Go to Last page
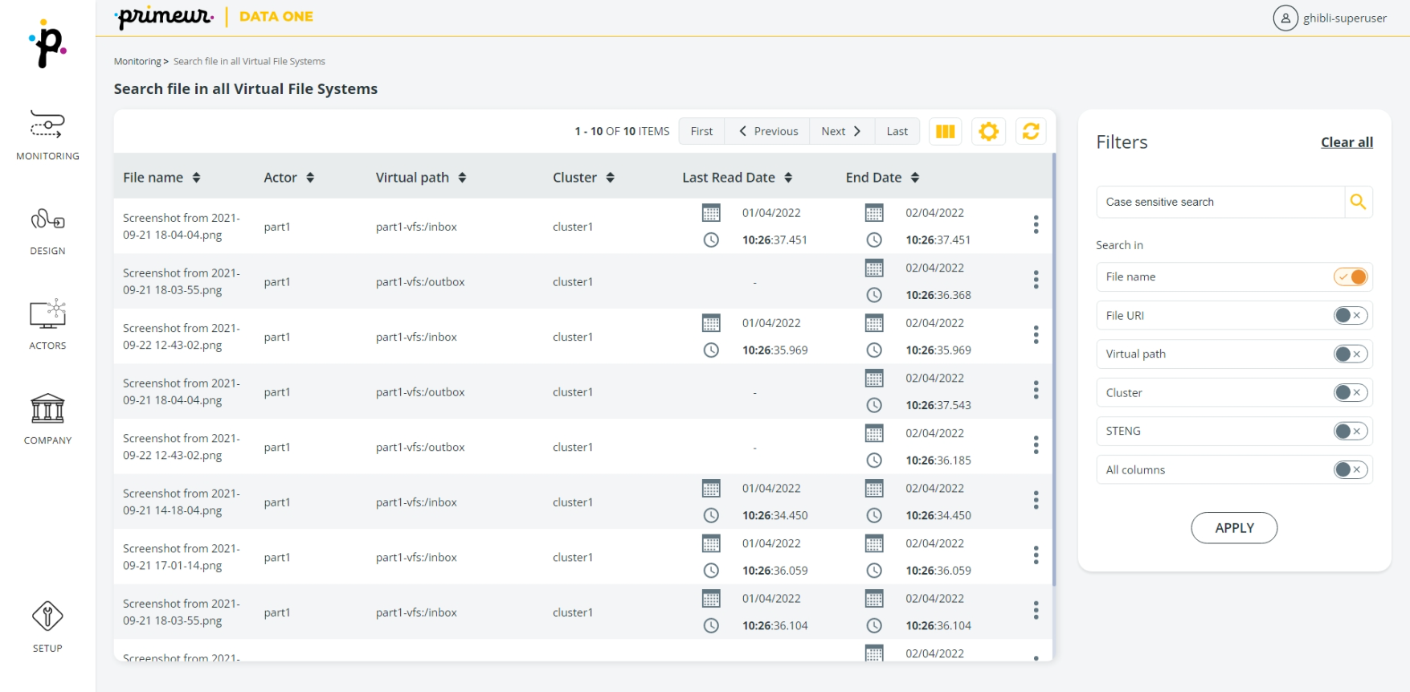This screenshot has width=1410, height=692. pyautogui.click(x=897, y=131)
